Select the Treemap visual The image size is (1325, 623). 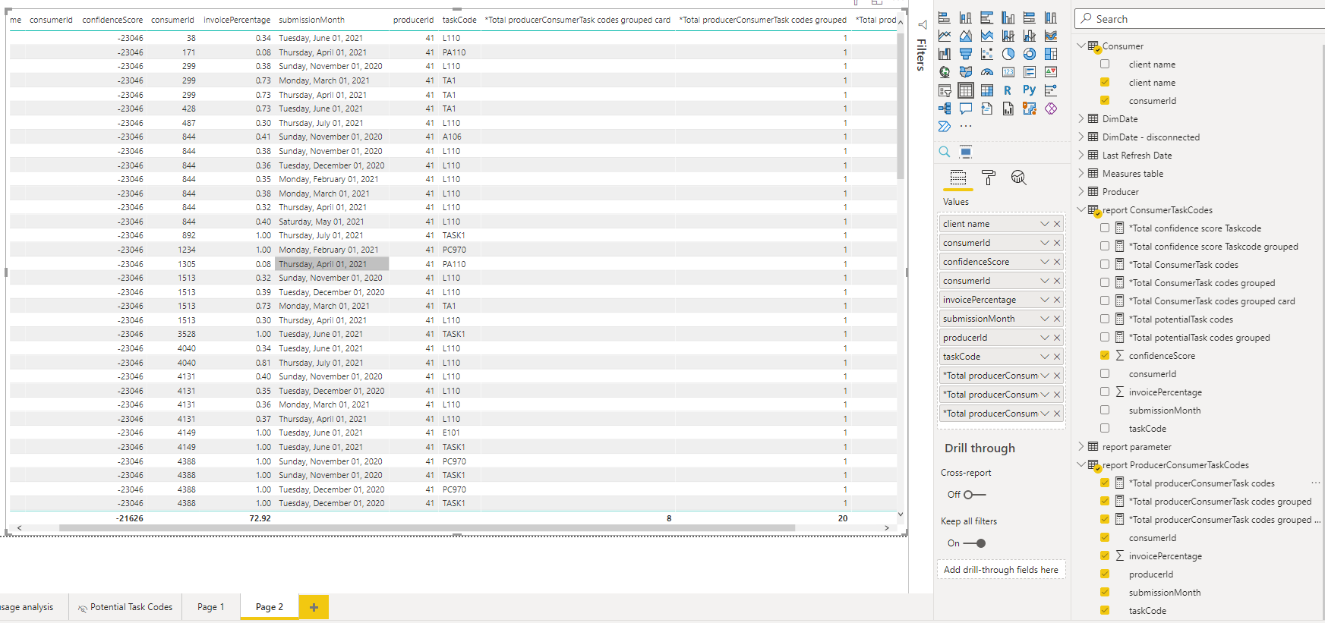[1051, 54]
